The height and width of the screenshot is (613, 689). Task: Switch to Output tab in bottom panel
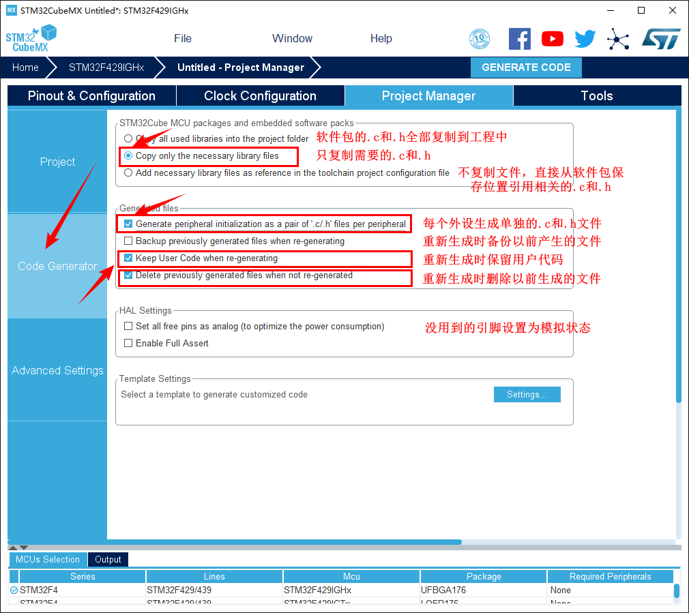pos(108,560)
